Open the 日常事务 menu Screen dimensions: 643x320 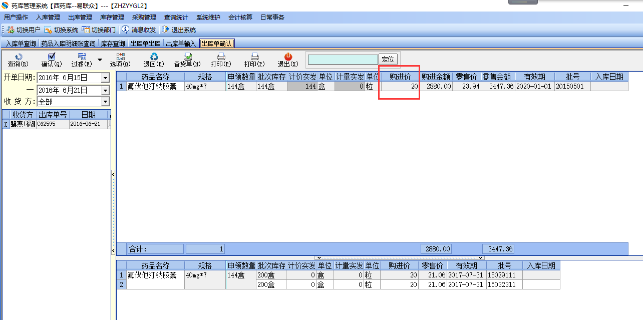coord(272,18)
